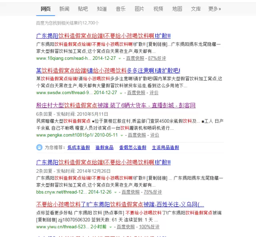Open the recommended search 生活用品造假
Image resolution: width=256 pixels, height=237 pixels.
pyautogui.click(x=166, y=148)
